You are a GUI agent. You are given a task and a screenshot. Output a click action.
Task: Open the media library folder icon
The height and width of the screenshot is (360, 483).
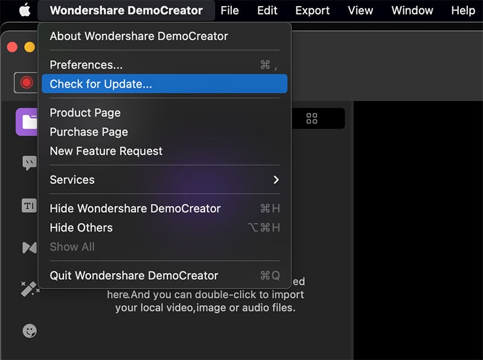coord(28,122)
